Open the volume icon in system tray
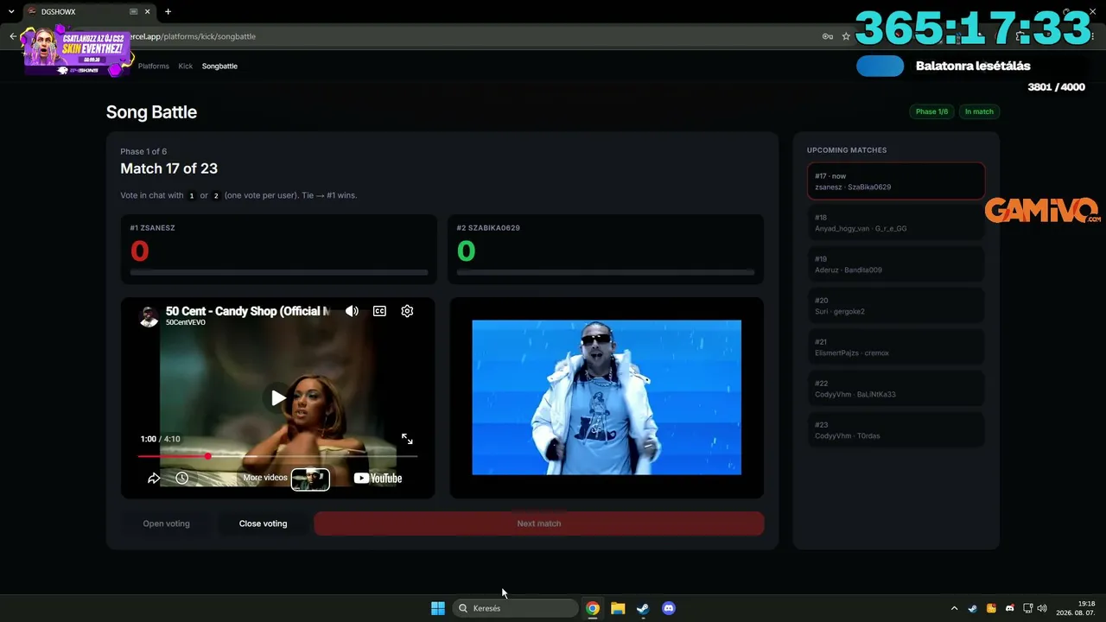 pyautogui.click(x=1042, y=608)
